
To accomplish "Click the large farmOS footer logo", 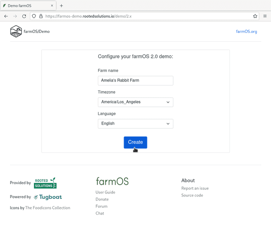I will pyautogui.click(x=112, y=181).
